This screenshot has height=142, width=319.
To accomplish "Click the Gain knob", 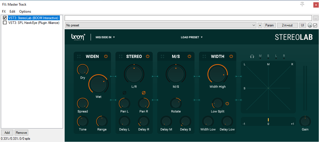I will pos(305,121).
